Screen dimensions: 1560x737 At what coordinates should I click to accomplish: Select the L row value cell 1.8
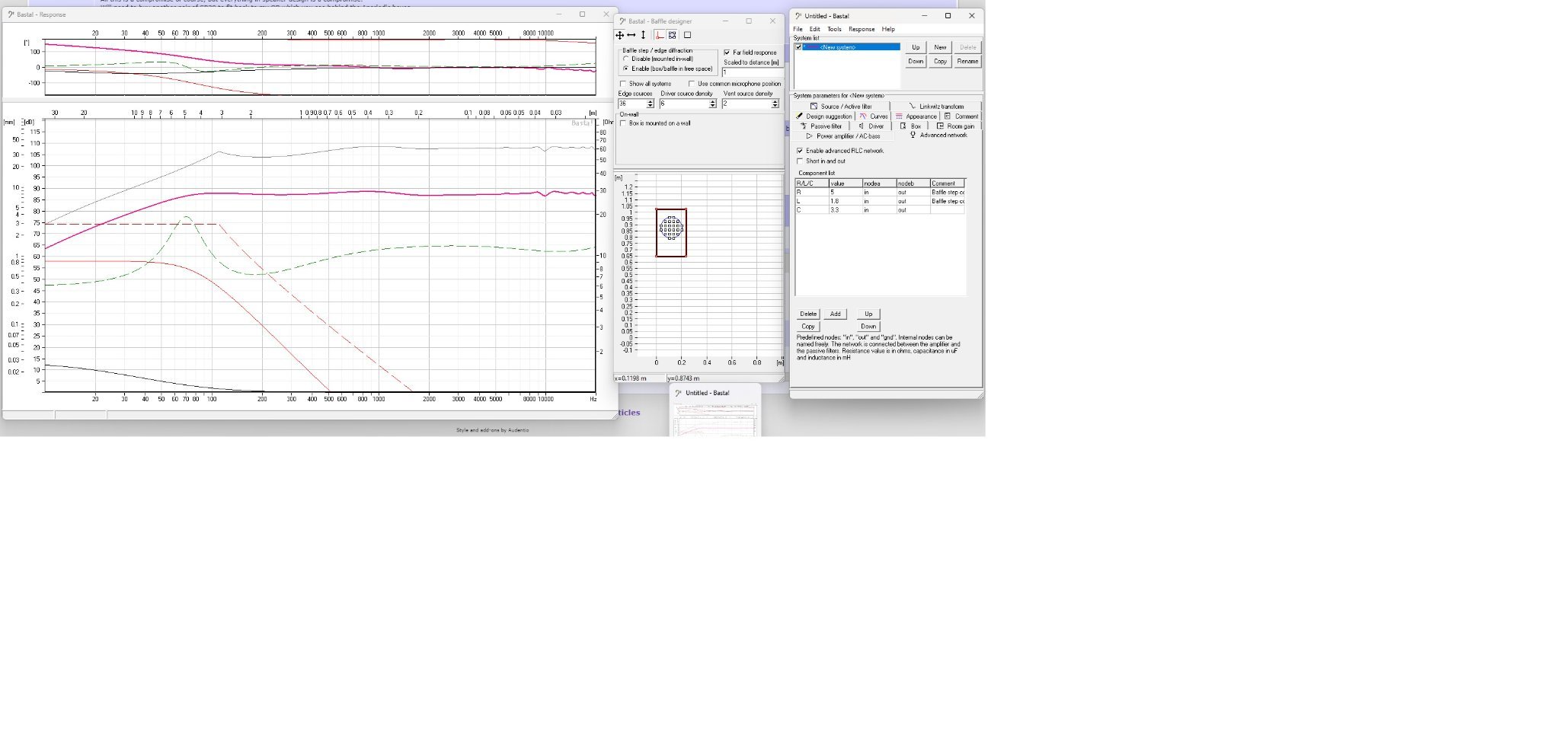point(846,201)
